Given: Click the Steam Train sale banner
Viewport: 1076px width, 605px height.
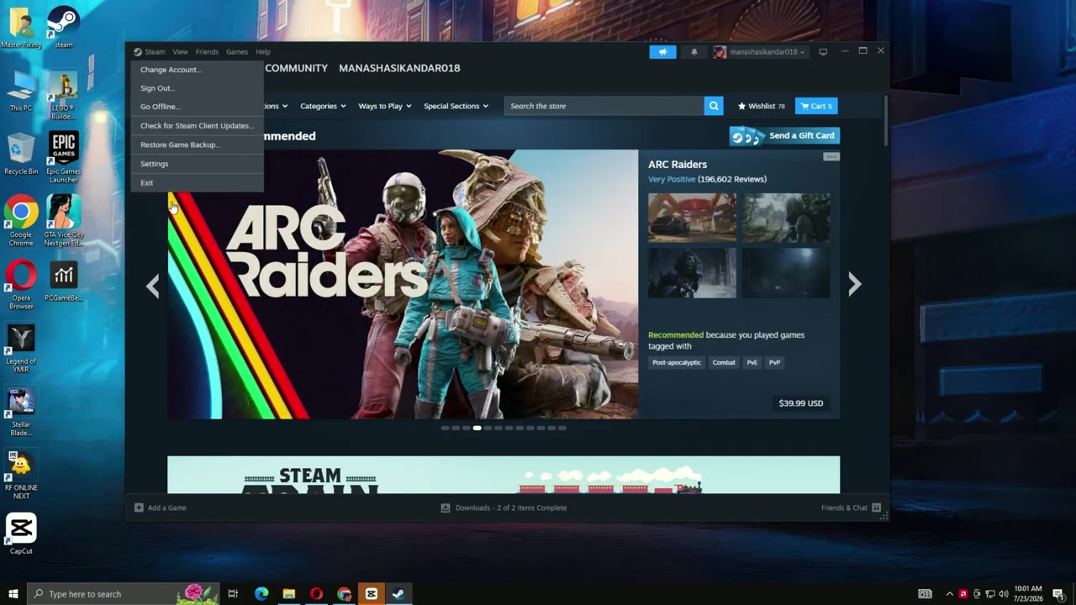Looking at the screenshot, I should coord(504,475).
